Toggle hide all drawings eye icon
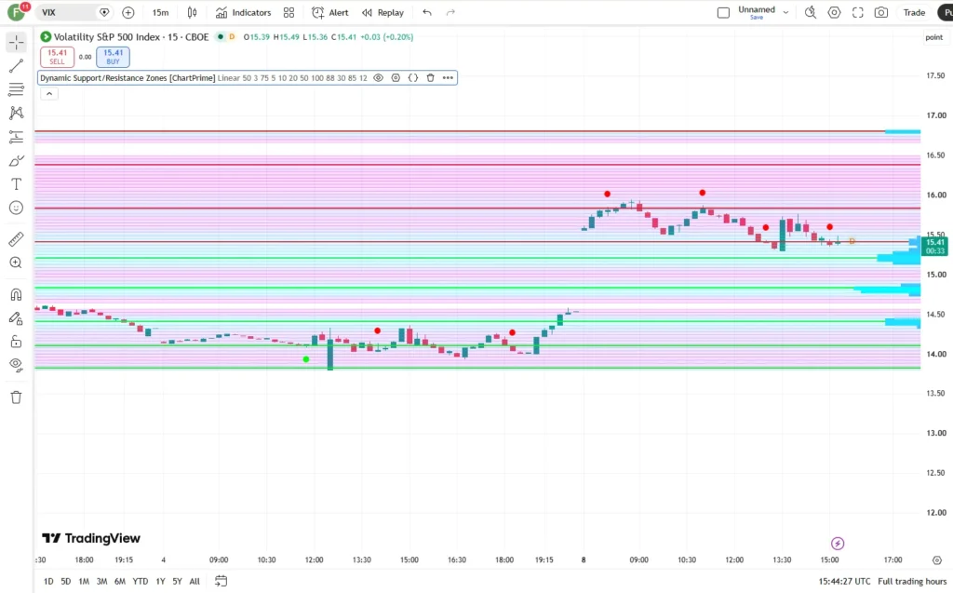 click(x=17, y=365)
